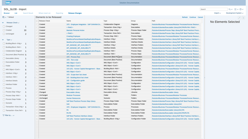This screenshot has width=248, height=139.
Task: Click the Continue button
Action: pos(193,17)
